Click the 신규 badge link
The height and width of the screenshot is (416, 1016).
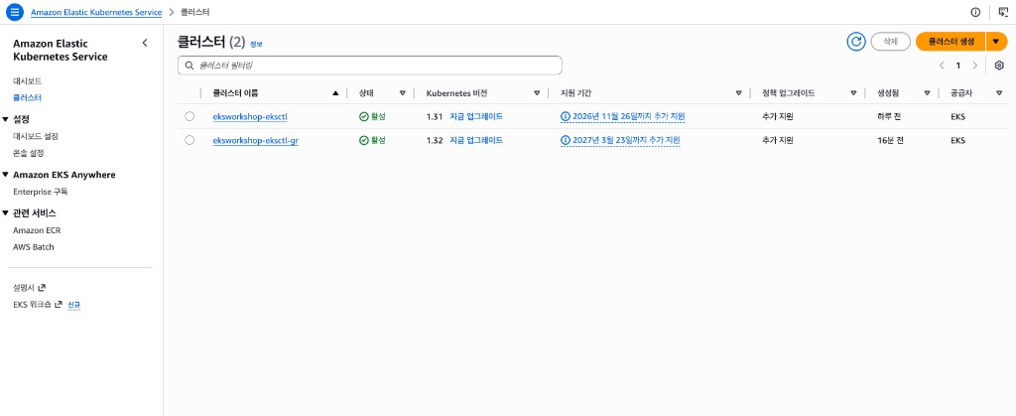pos(73,305)
